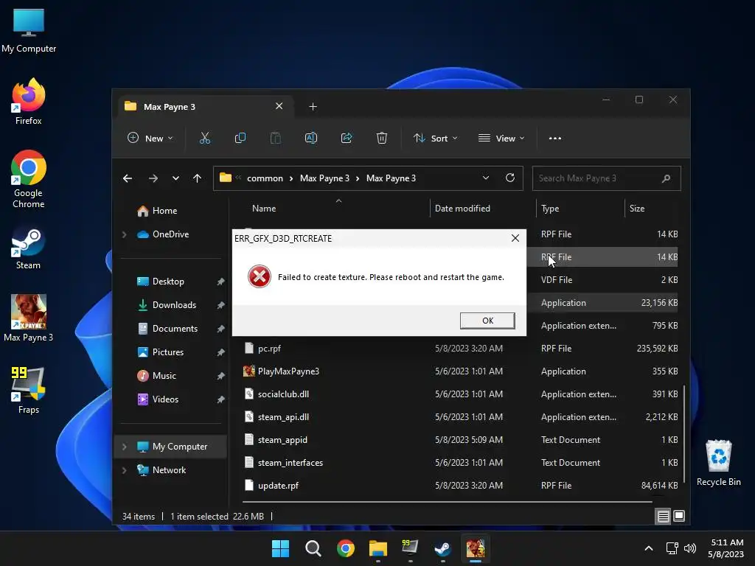Screen dimensions: 755x566
Task: Click the Rename icon in toolbar
Action: pyautogui.click(x=311, y=138)
